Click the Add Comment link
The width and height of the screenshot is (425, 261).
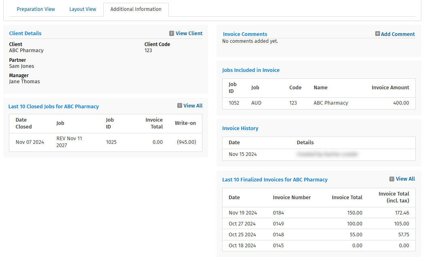pyautogui.click(x=397, y=34)
